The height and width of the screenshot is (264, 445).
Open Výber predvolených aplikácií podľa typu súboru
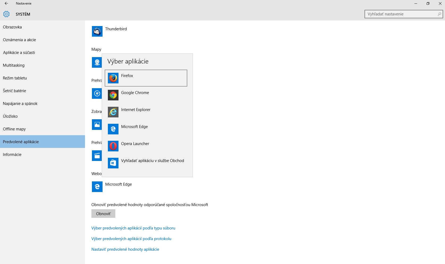pos(133,228)
